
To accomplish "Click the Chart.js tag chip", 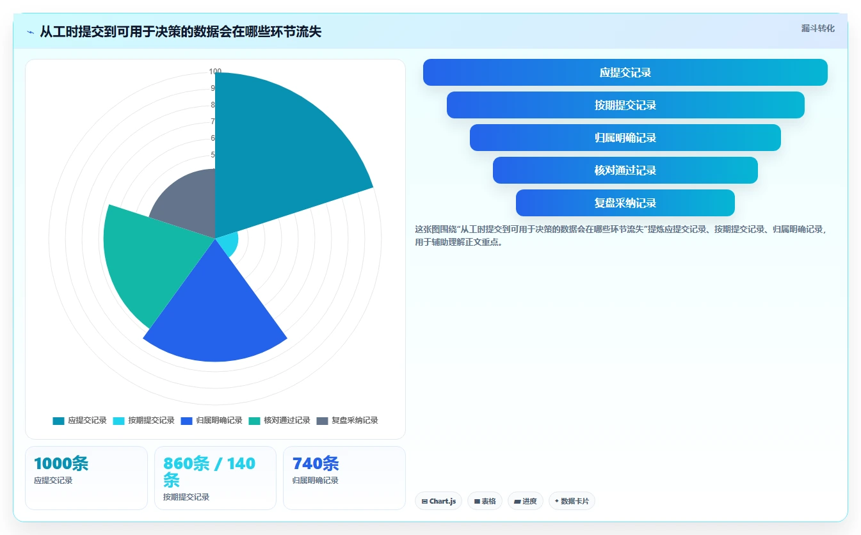I will [x=439, y=501].
